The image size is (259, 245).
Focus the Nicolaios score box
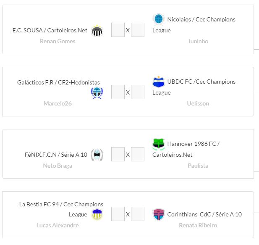coord(138,30)
